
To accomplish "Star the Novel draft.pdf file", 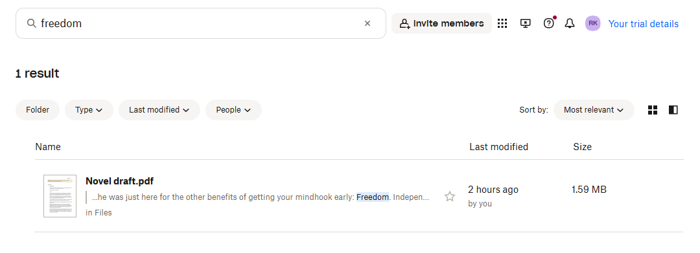I will coord(450,197).
